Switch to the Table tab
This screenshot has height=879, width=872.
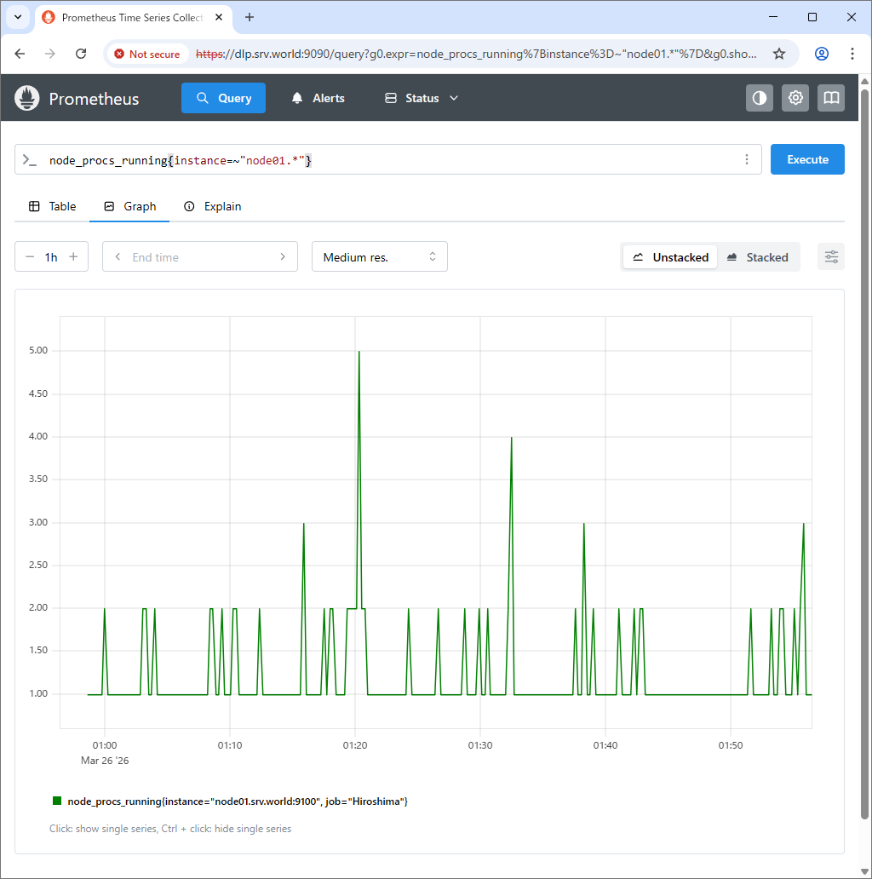click(x=52, y=206)
